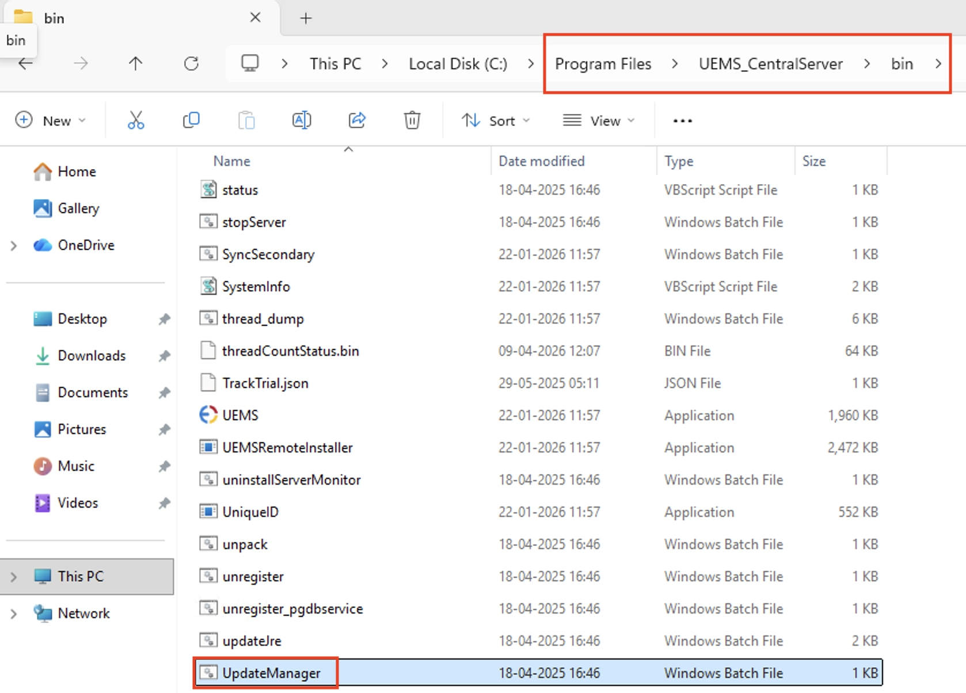Refresh the folder view

[x=191, y=63]
